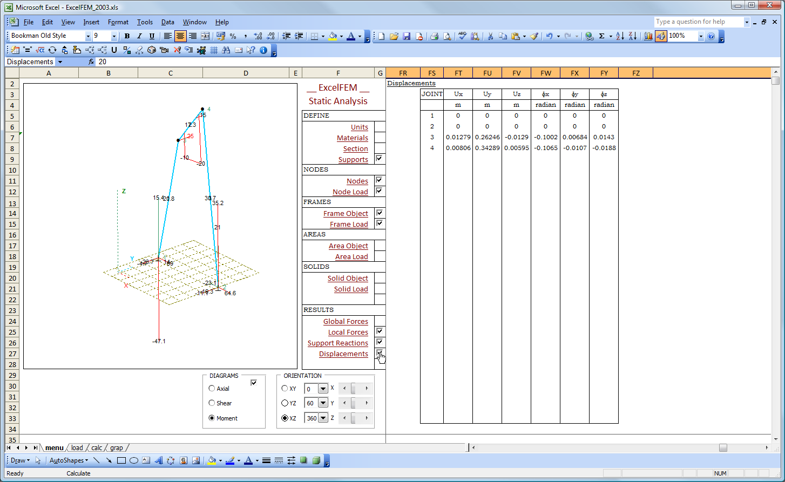Open the Tools menu

[145, 22]
